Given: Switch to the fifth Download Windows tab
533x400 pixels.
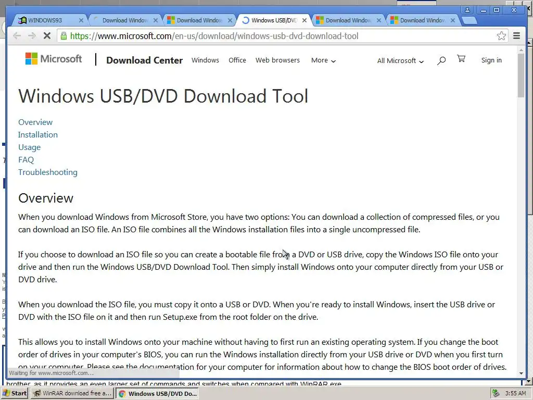Looking at the screenshot, I should click(348, 20).
